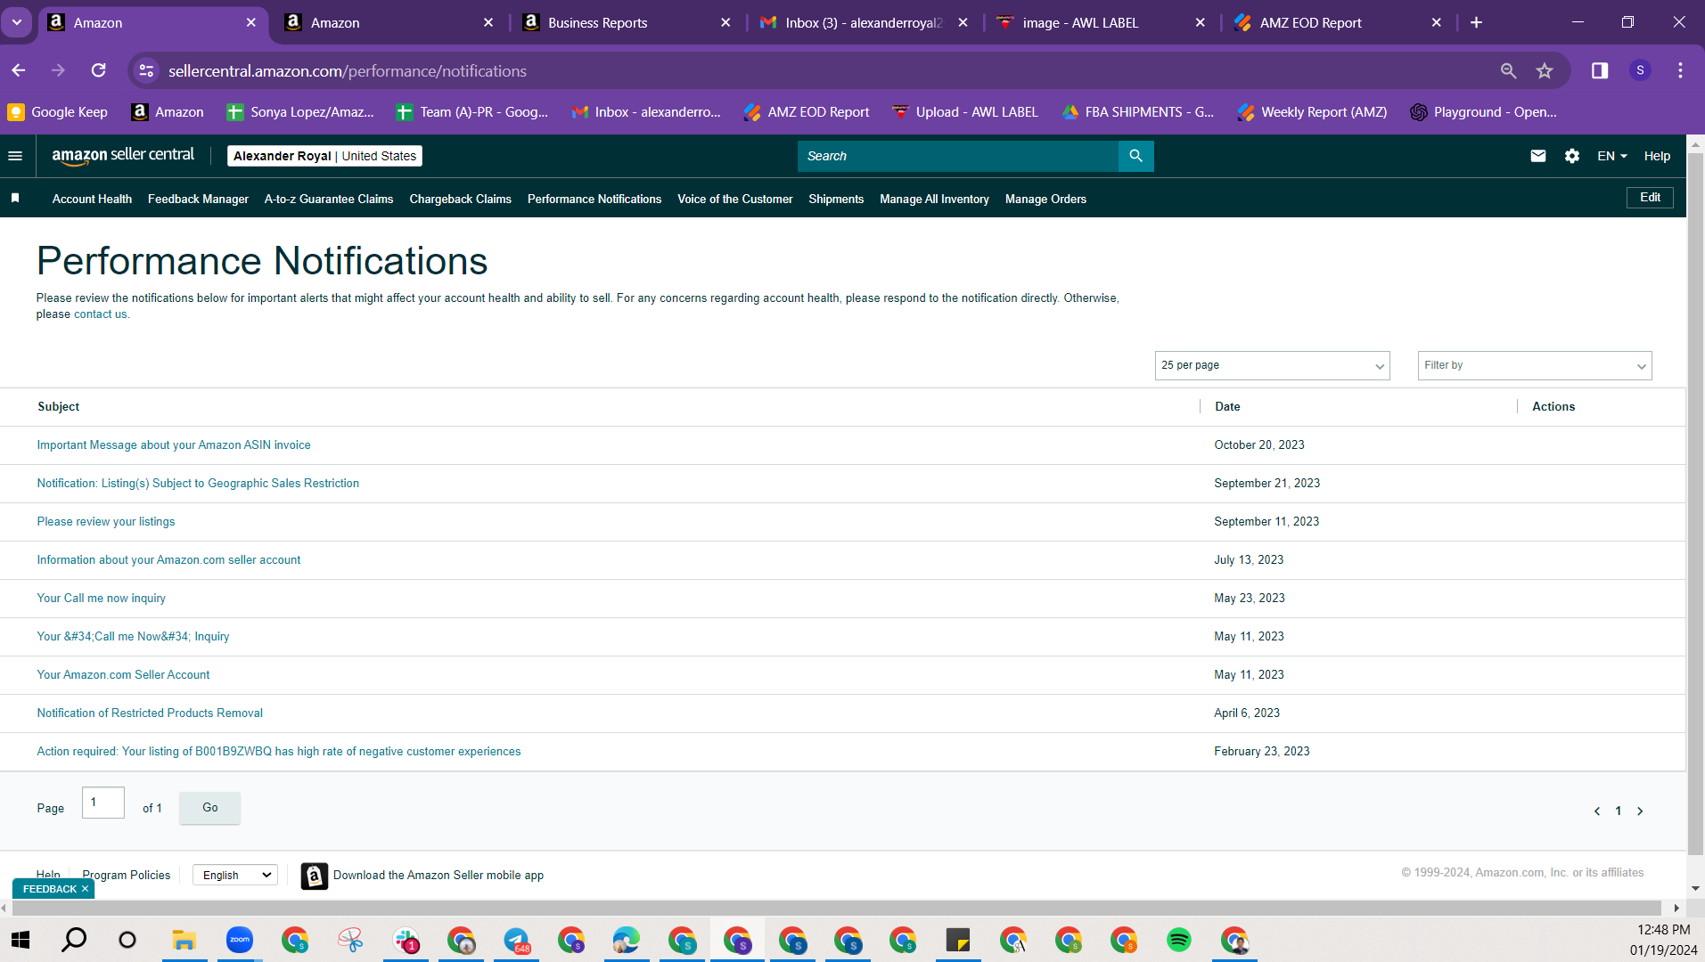Open Important Message about Amazon ASIN invoice
This screenshot has width=1705, height=962.
pos(174,445)
